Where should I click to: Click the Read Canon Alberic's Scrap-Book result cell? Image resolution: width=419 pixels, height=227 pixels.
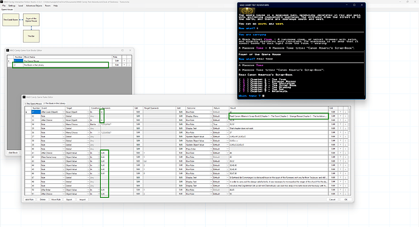coord(279,116)
